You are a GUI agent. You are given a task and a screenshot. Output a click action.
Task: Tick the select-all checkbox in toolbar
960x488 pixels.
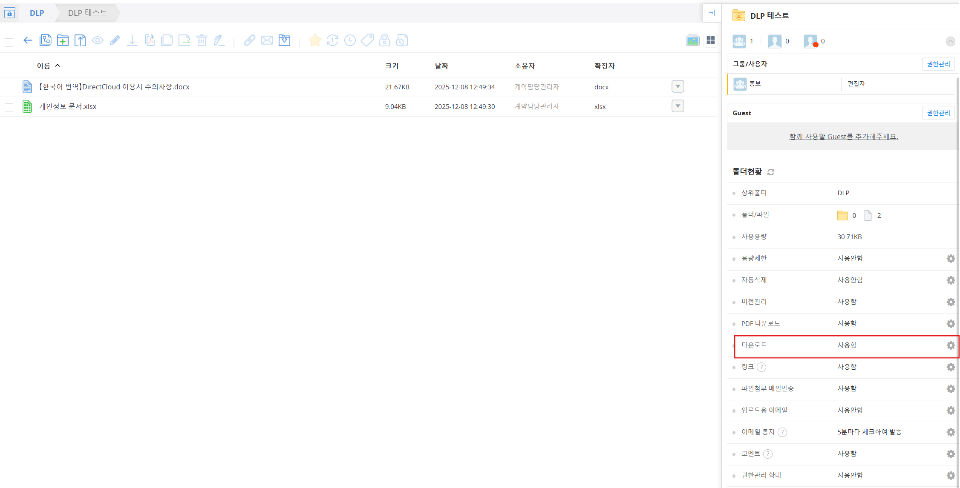coord(9,42)
